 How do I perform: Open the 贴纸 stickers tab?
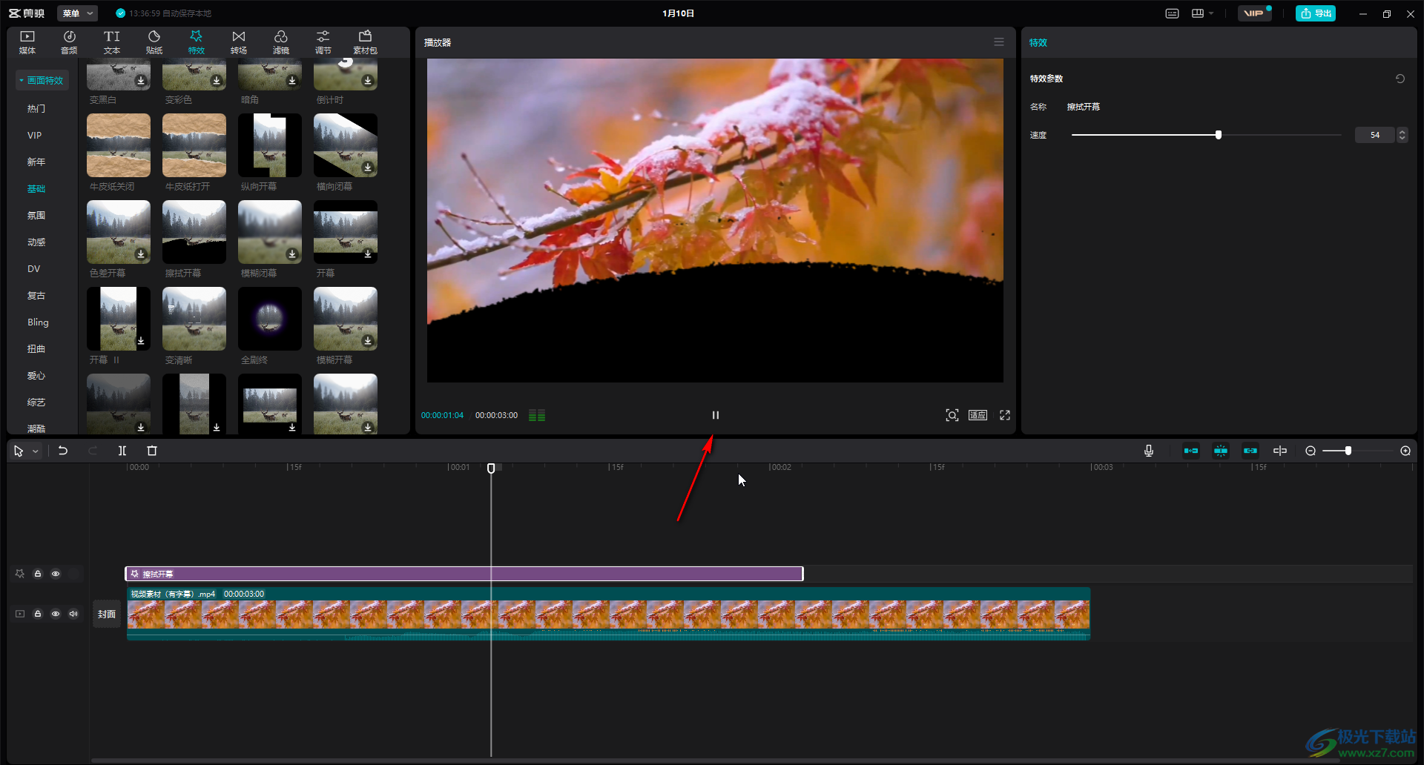click(154, 42)
